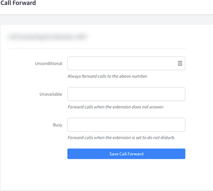This screenshot has height=191, width=213.
Task: Select the Unavailable forward number input
Action: tap(126, 94)
